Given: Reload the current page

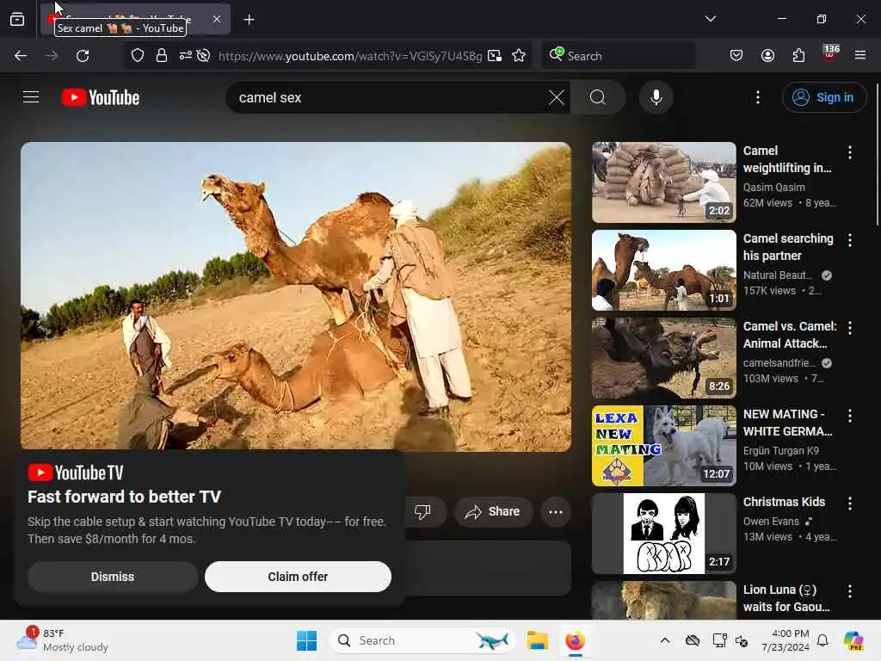Looking at the screenshot, I should (83, 56).
